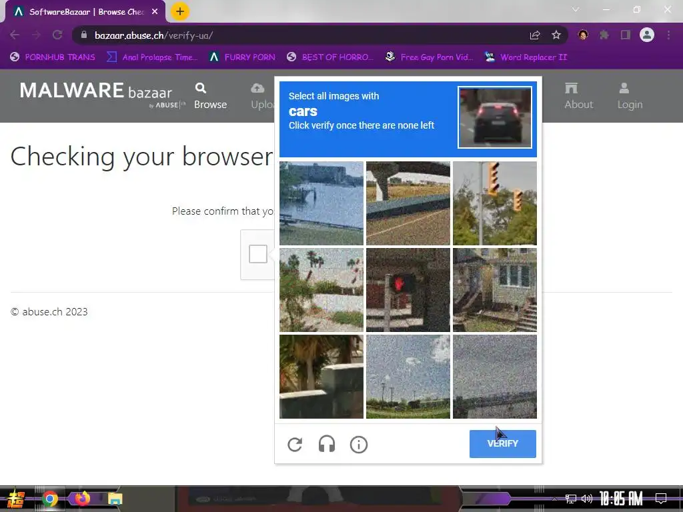Open the Word Replacer II bookmark
Screen dimensions: 683x512
point(526,57)
